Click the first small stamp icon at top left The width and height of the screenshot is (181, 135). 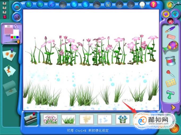tap(5, 3)
